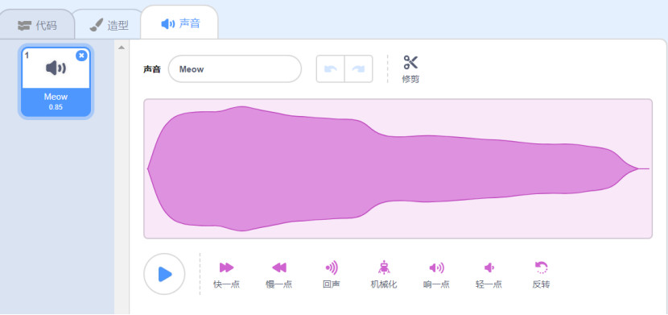
Task: Switch to the 造型 (Costumes) tab
Action: (x=109, y=25)
